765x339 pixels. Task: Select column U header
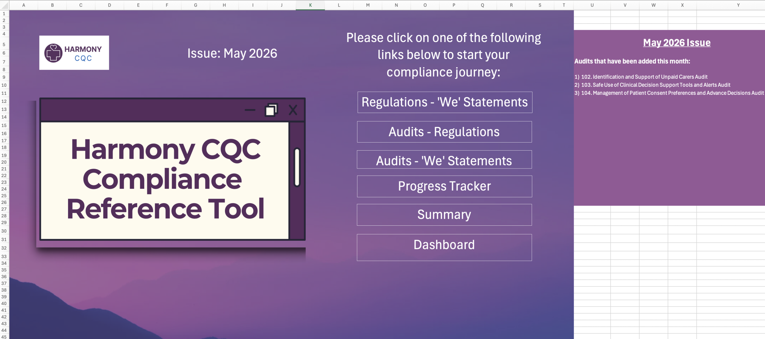[592, 5]
